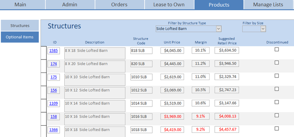Switch to the Orders tab
Image resolution: width=294 pixels, height=137 pixels.
(x=119, y=5)
